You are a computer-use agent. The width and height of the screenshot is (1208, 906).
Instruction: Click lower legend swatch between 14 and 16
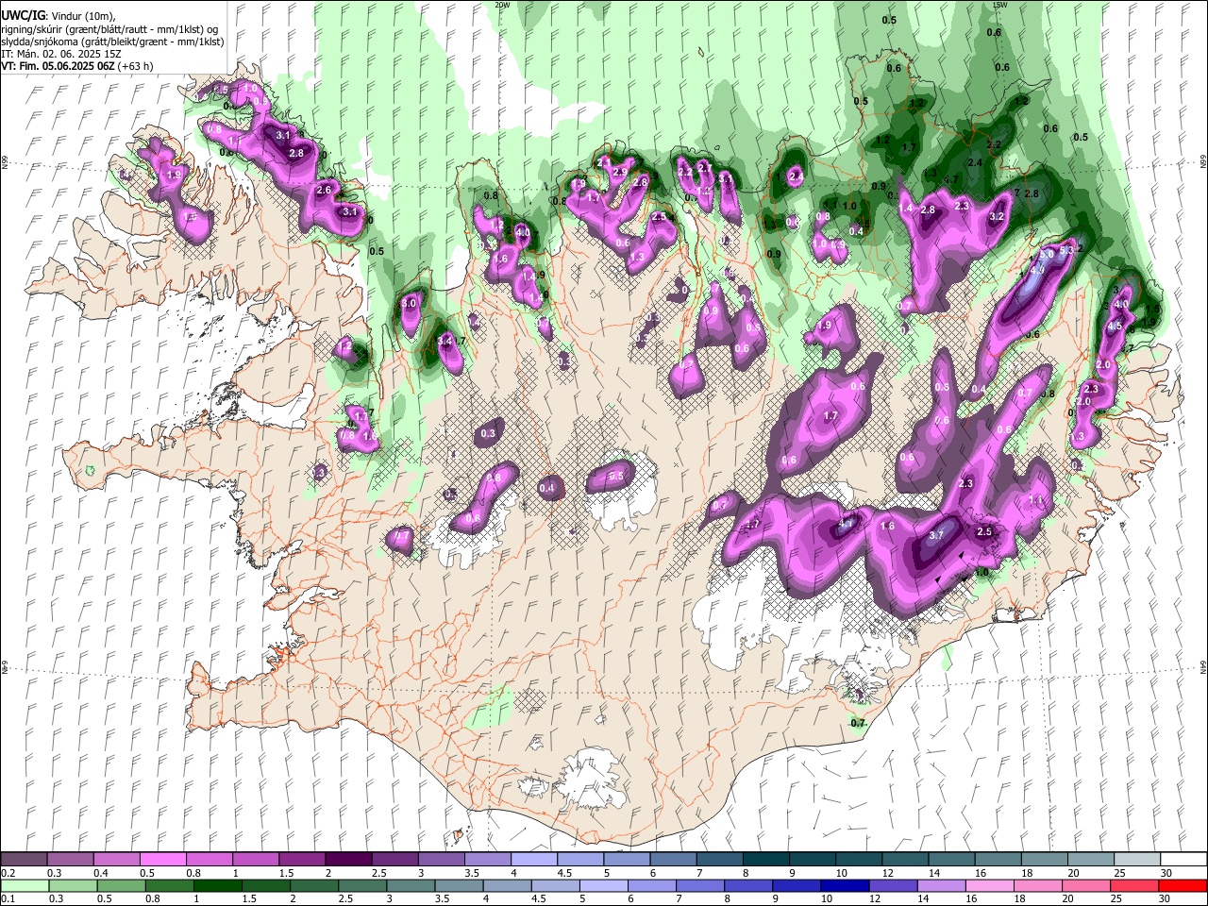point(940,885)
